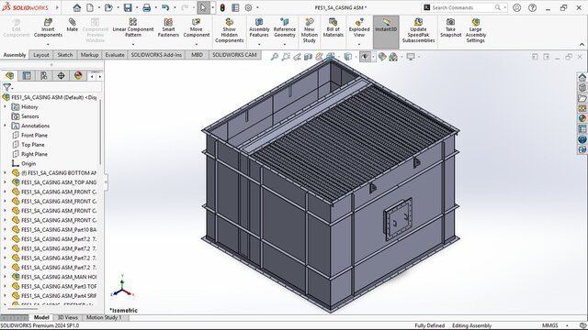
Task: Open Appearances color ball in task pane
Action: click(x=582, y=118)
